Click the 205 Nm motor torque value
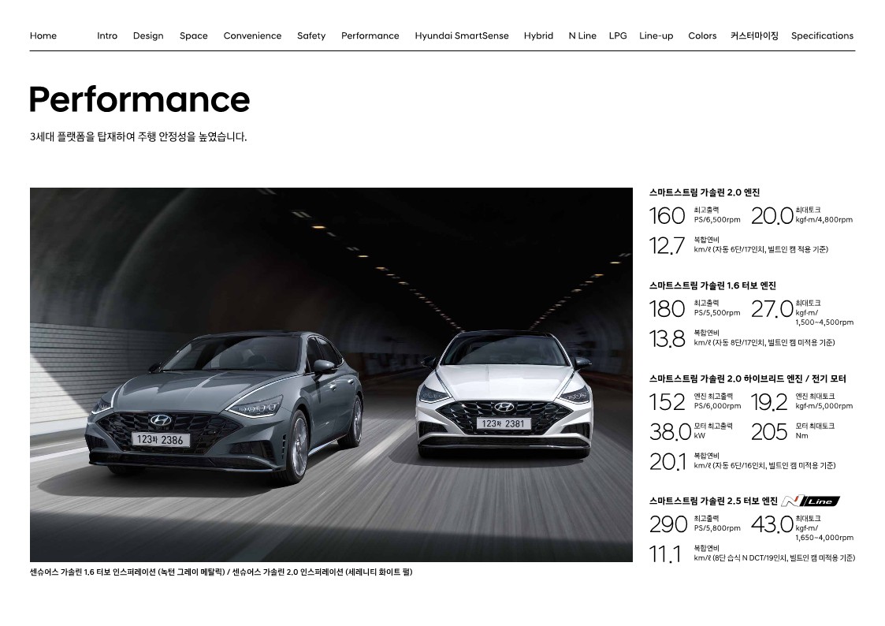 tap(768, 432)
